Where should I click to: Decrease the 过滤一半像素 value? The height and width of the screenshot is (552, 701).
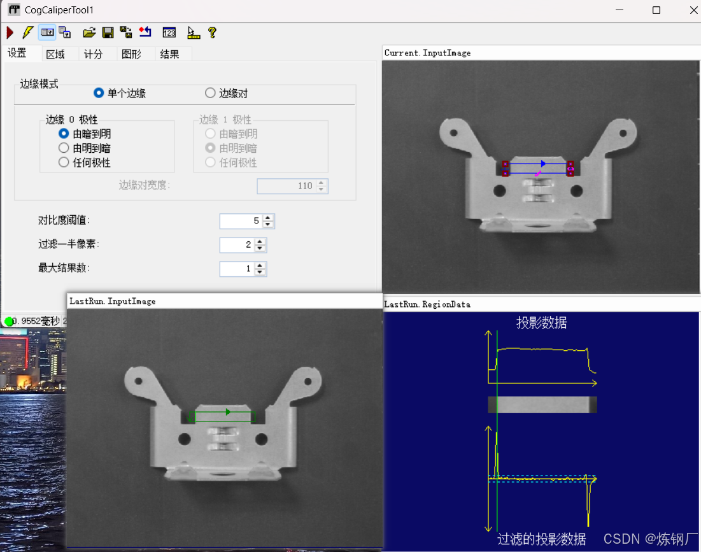coord(260,248)
